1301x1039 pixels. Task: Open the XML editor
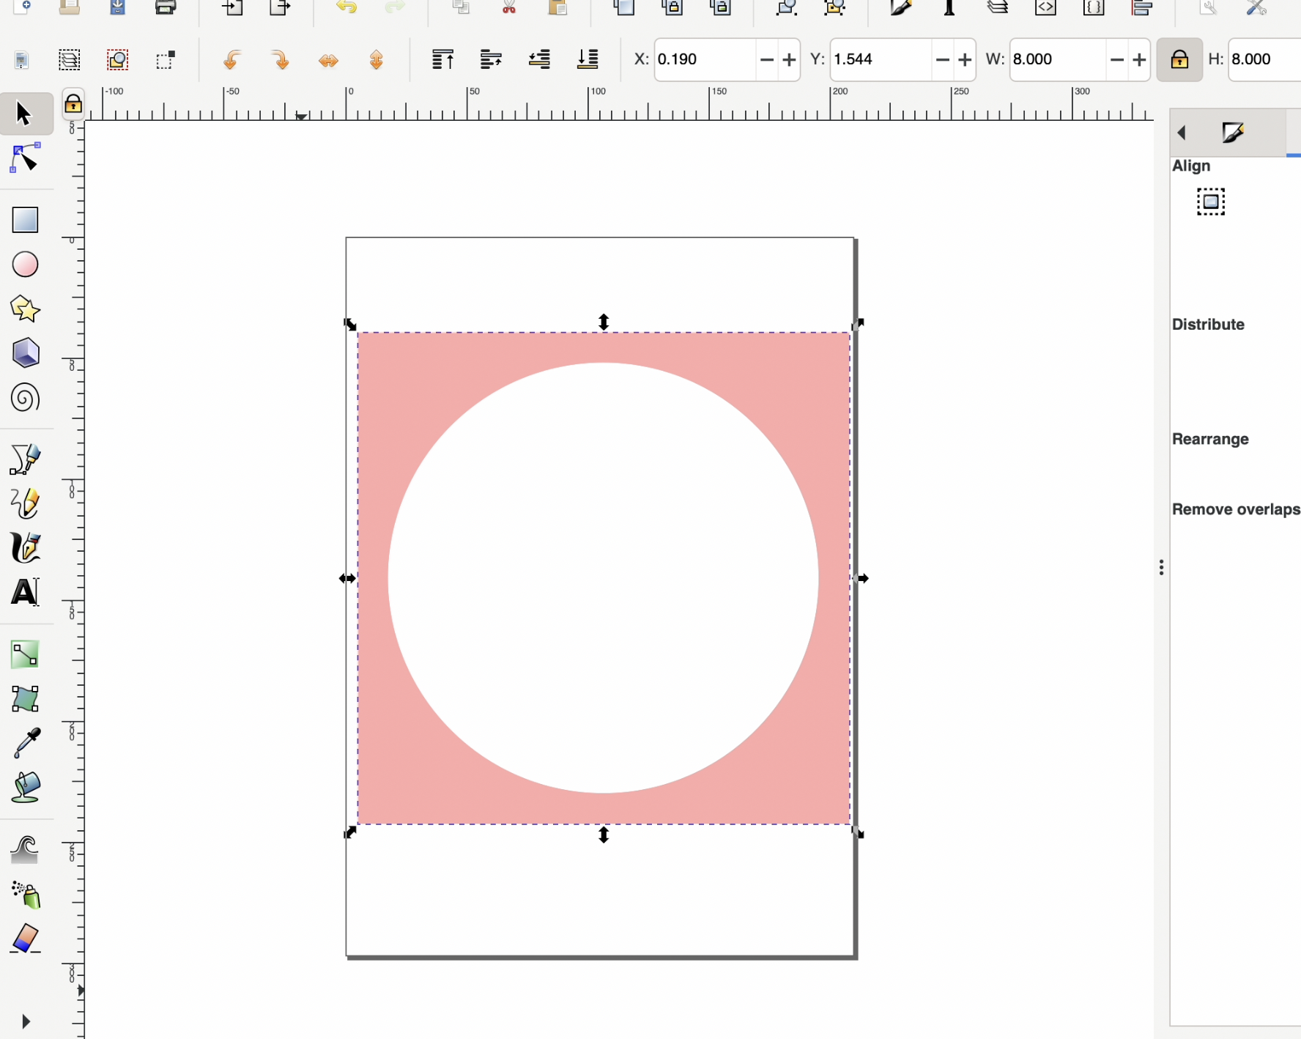point(1045,9)
